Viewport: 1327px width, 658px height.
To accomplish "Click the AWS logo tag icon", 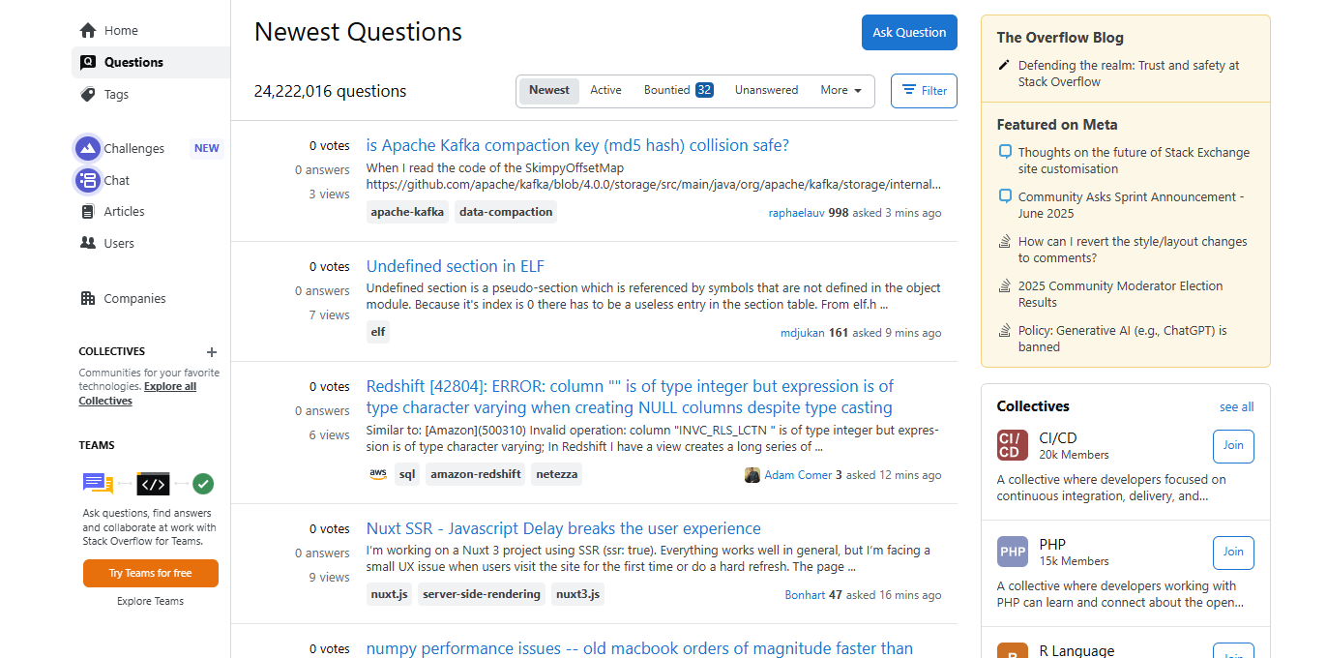I will click(x=378, y=474).
